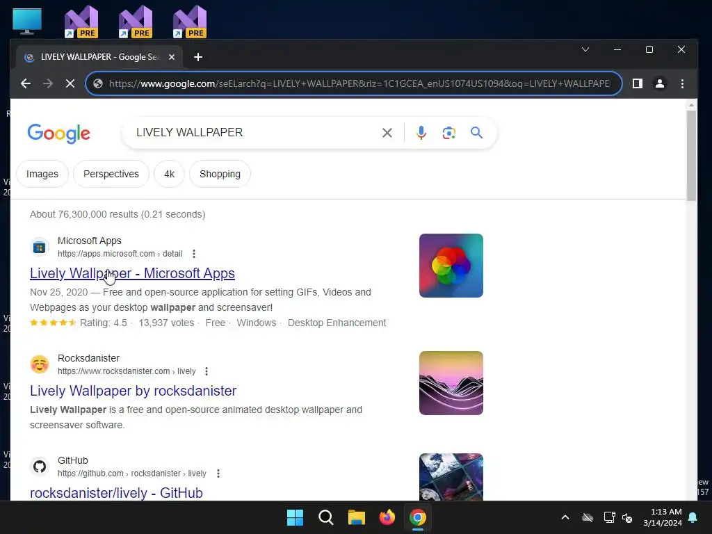712x534 pixels.
Task: Click the greyed forward navigation arrow
Action: pos(48,83)
